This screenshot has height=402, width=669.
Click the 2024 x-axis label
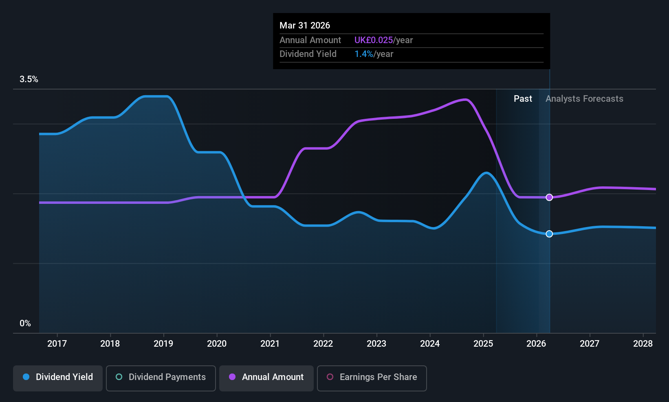pos(430,343)
